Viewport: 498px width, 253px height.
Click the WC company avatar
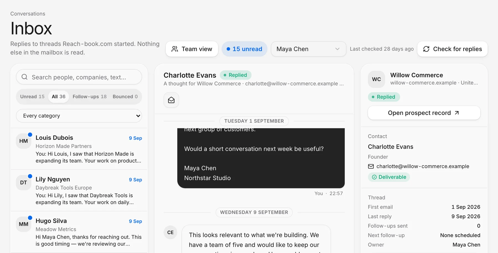tap(376, 79)
